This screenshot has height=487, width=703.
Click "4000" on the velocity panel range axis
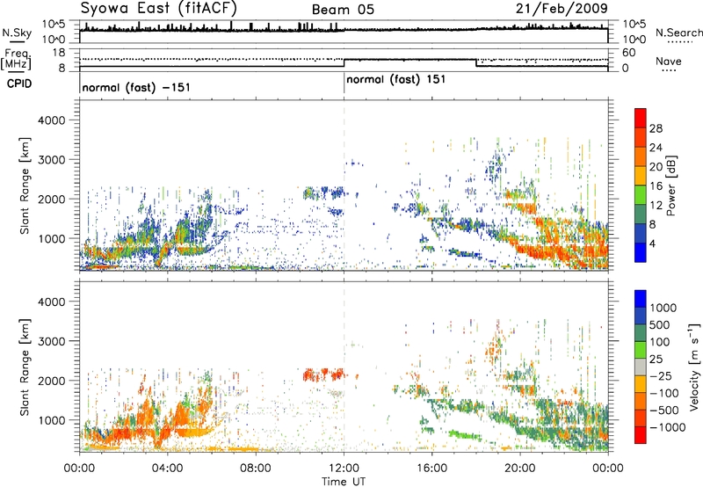pyautogui.click(x=52, y=302)
